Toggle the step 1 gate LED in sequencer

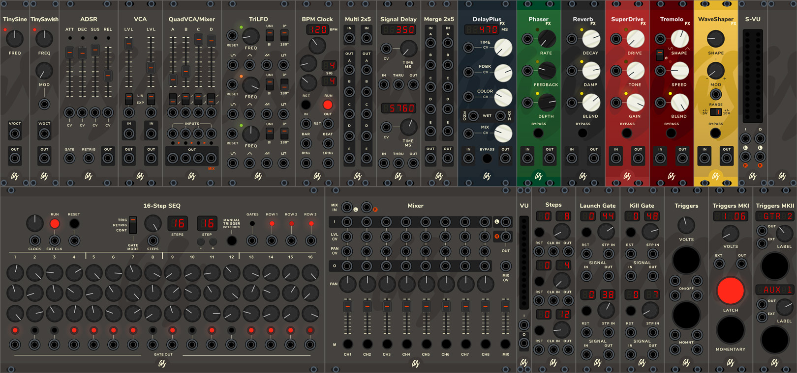pos(15,330)
